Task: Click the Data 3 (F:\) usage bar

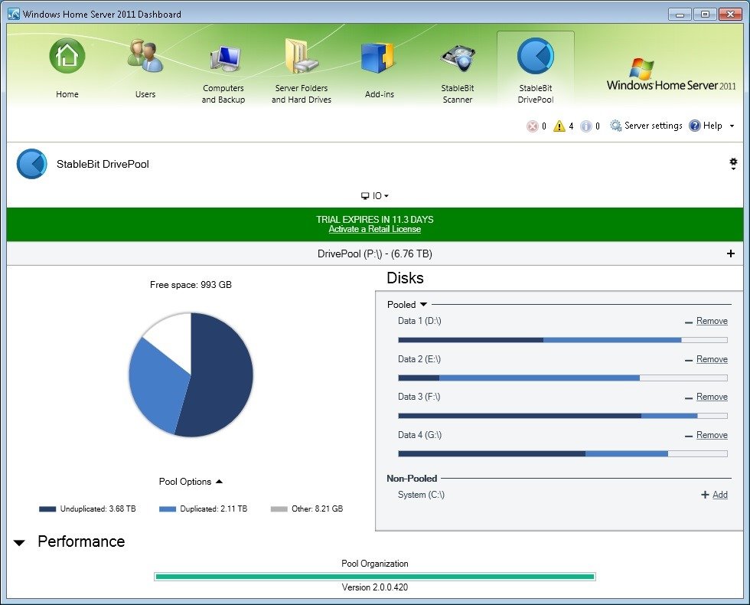Action: click(562, 416)
